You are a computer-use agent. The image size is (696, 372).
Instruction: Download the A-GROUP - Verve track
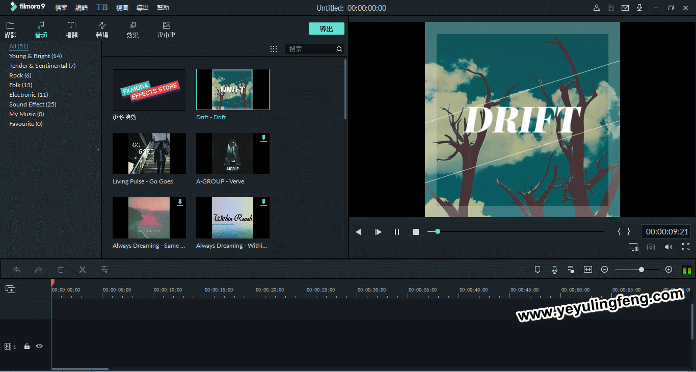coord(263,138)
